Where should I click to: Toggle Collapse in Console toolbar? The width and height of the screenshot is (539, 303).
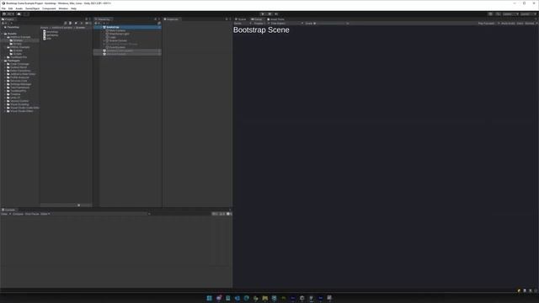click(18, 214)
